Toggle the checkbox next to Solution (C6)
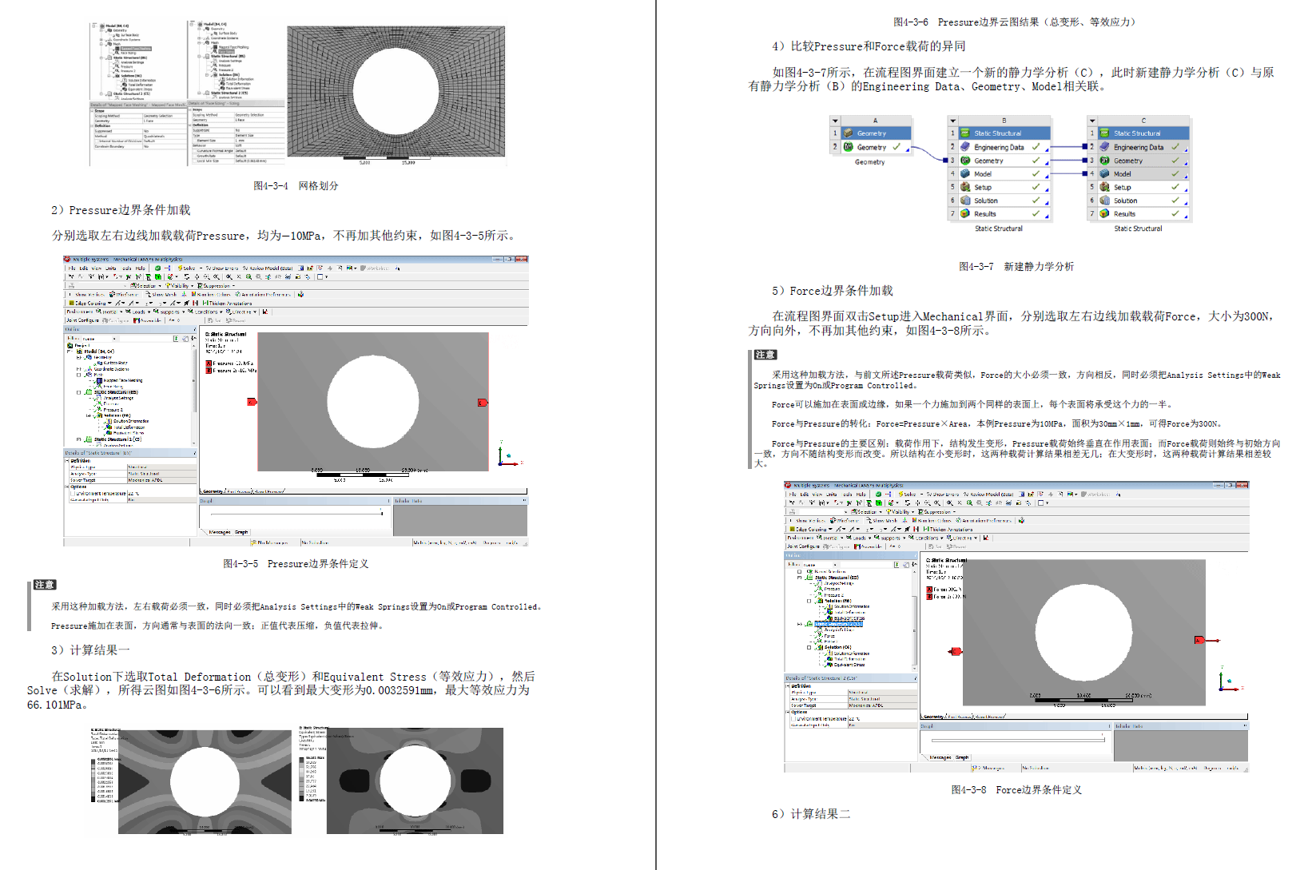Viewport: 1312px width, 870px height. click(x=809, y=647)
